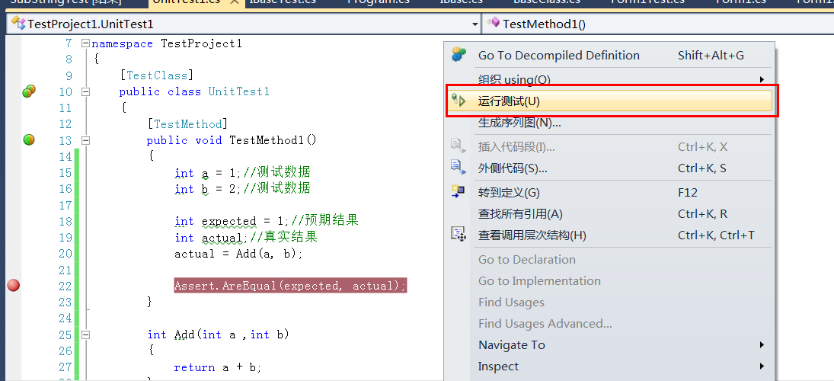Choose 查找所有引用 in the context menu

point(520,214)
